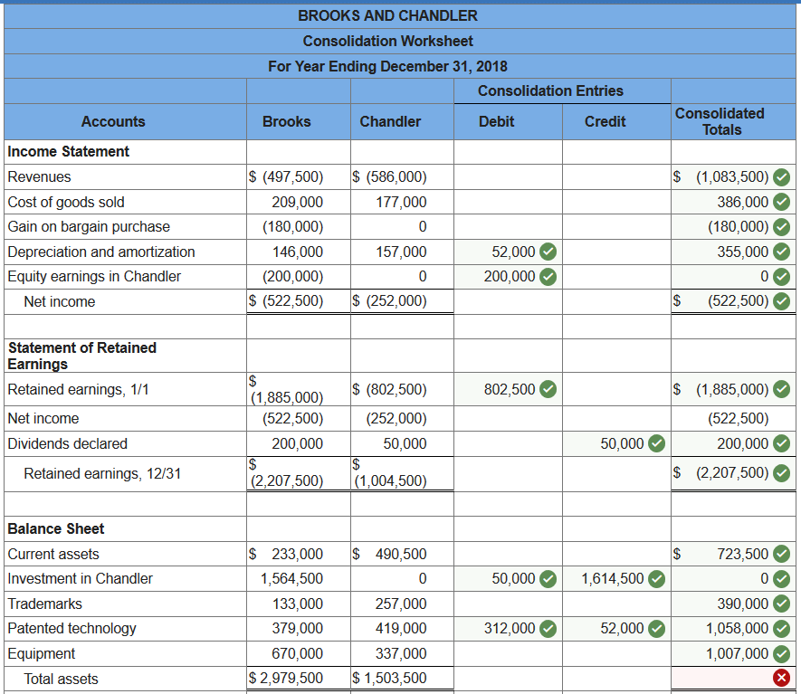Click the Patented technology debit field 312,000
The width and height of the screenshot is (801, 694).
(508, 629)
